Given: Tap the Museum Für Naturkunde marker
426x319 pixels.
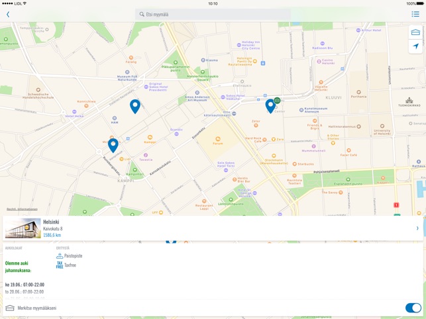Looking at the screenshot, I should pos(127,72).
